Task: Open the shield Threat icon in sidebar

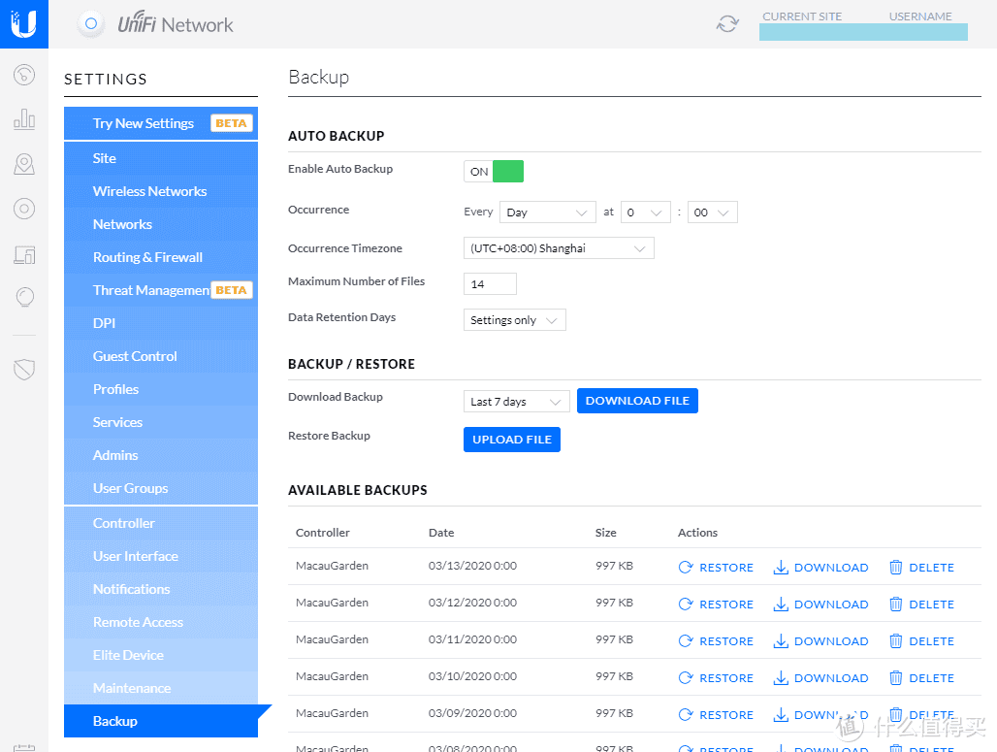Action: [24, 369]
